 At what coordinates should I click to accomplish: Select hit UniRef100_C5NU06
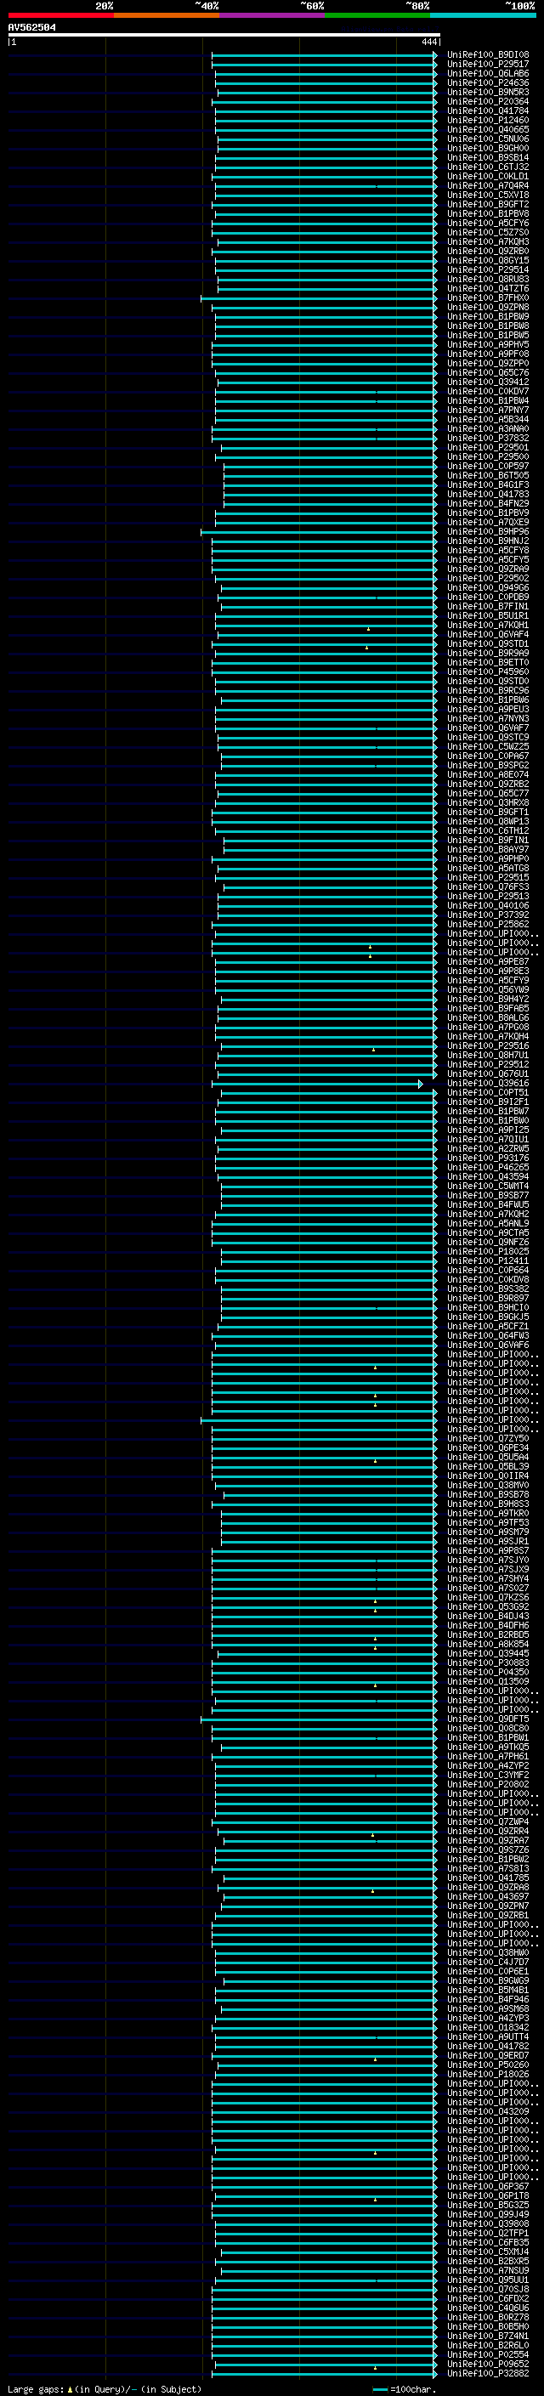point(487,139)
